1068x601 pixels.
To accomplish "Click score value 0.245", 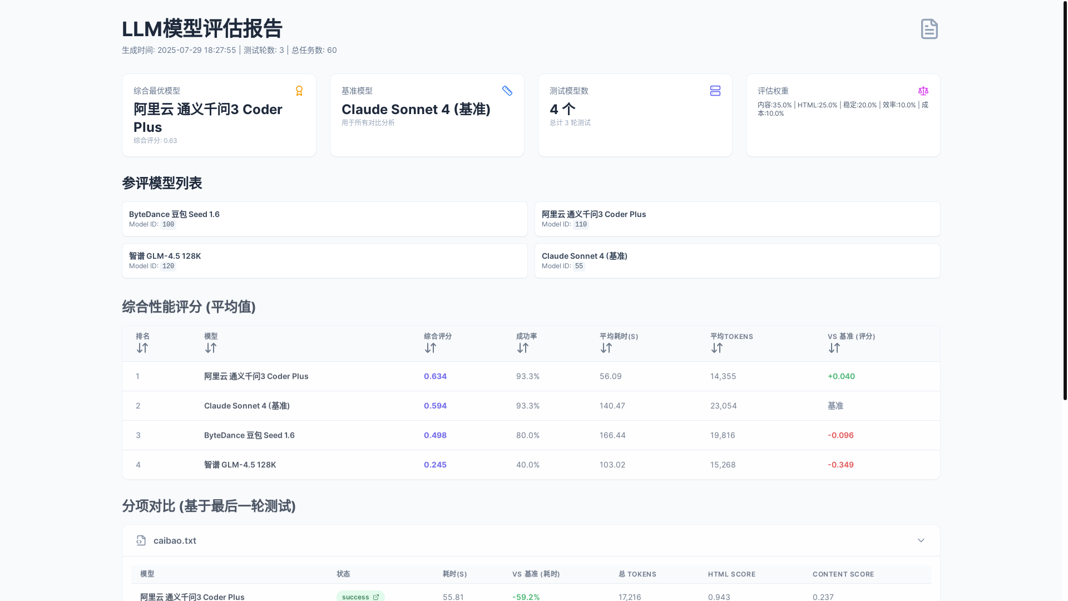I will point(435,465).
